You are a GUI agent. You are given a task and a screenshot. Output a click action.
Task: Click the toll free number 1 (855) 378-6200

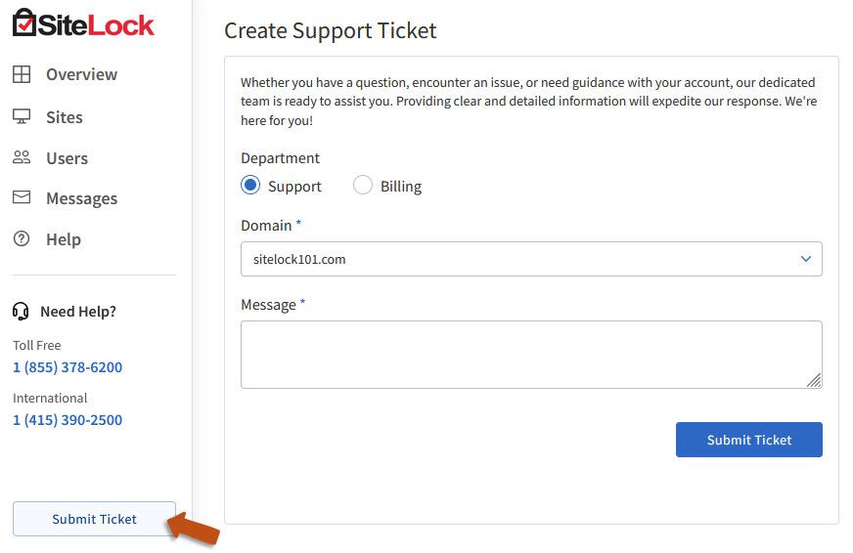67,367
